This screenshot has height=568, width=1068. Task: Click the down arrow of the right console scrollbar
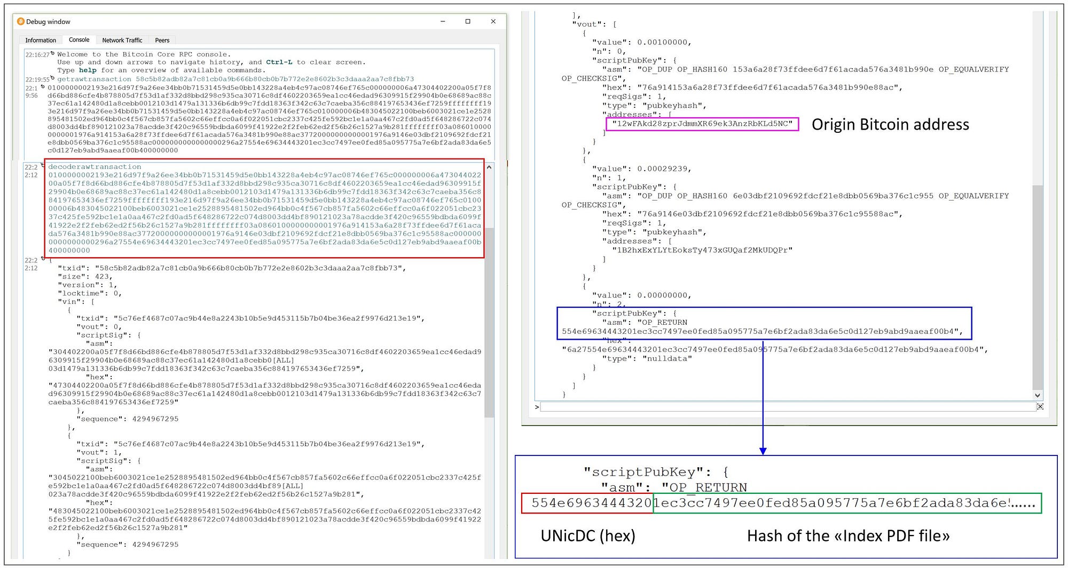pos(1037,395)
